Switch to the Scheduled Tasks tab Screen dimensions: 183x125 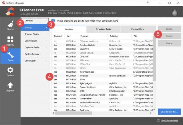pos(104,29)
